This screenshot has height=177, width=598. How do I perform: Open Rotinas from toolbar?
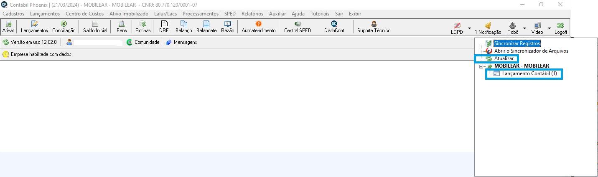point(143,27)
